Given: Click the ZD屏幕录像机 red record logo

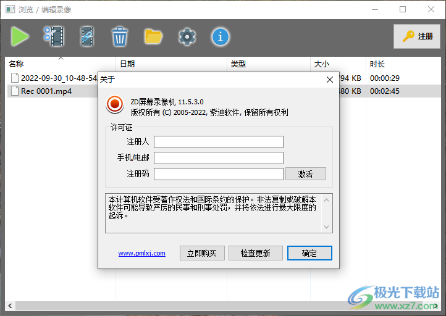Looking at the screenshot, I should point(115,104).
